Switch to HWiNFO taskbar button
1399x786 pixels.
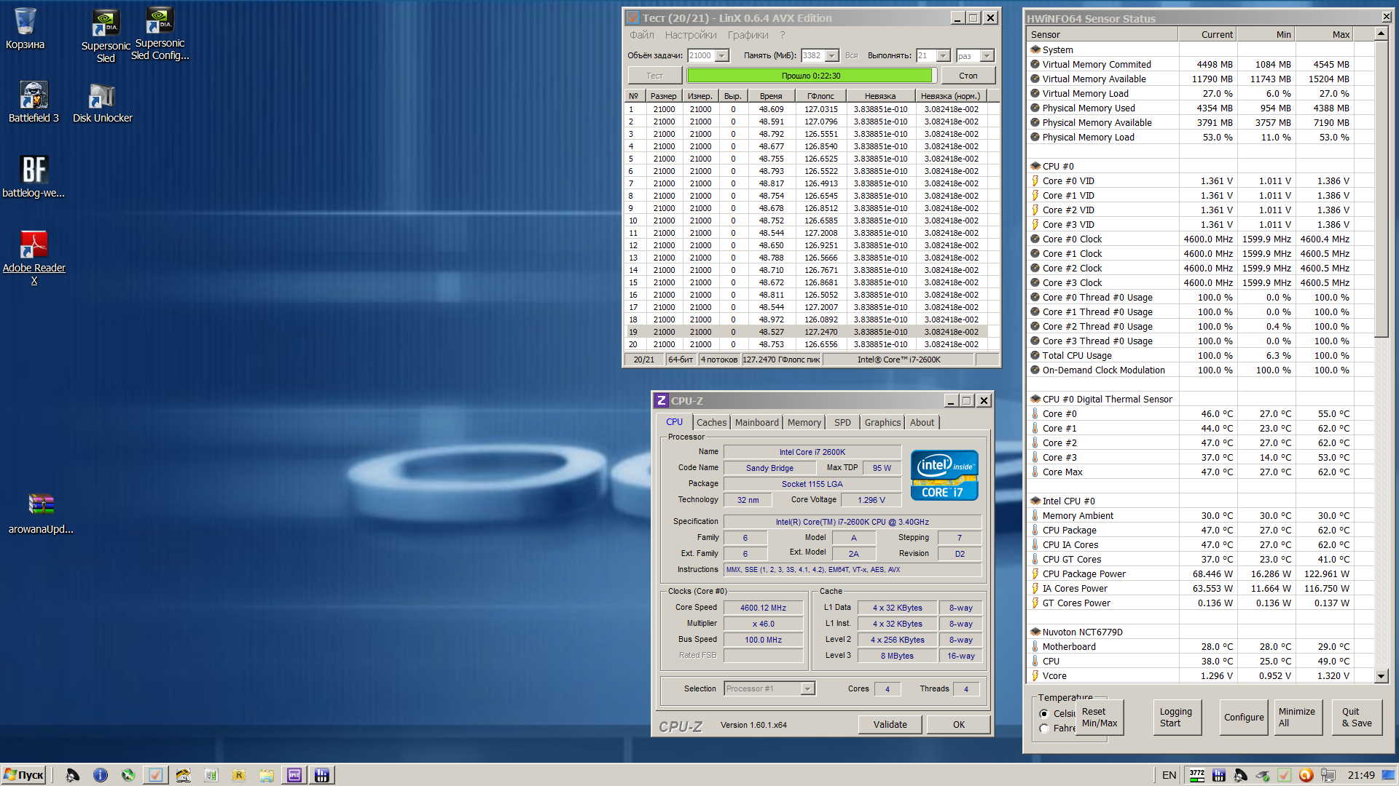click(x=322, y=775)
